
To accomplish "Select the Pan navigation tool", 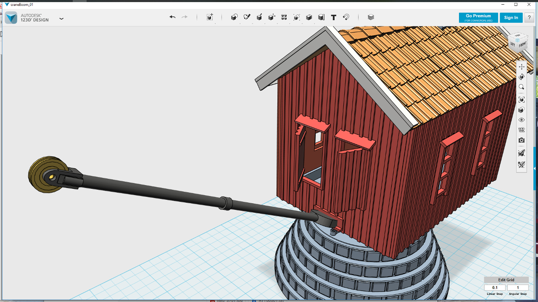I will pyautogui.click(x=522, y=67).
